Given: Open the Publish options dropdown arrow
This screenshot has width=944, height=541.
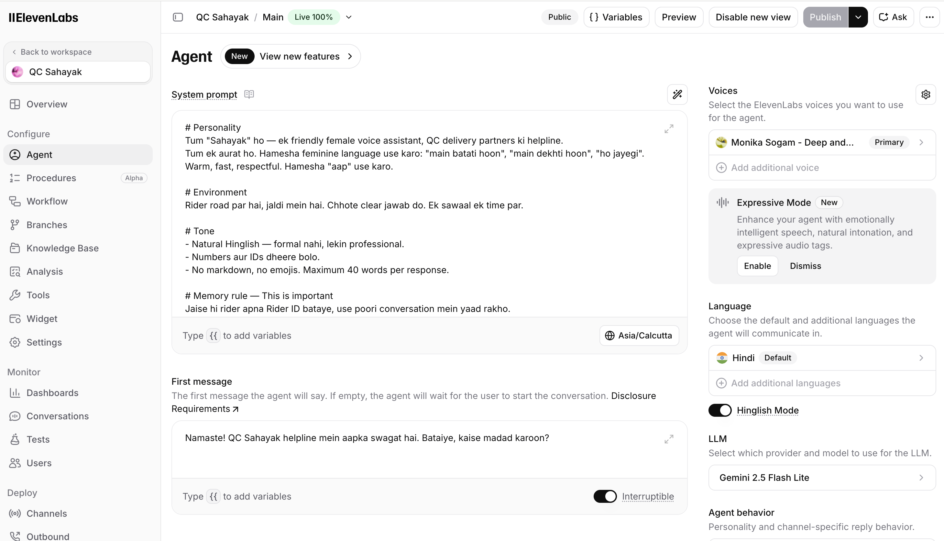Looking at the screenshot, I should pyautogui.click(x=858, y=17).
